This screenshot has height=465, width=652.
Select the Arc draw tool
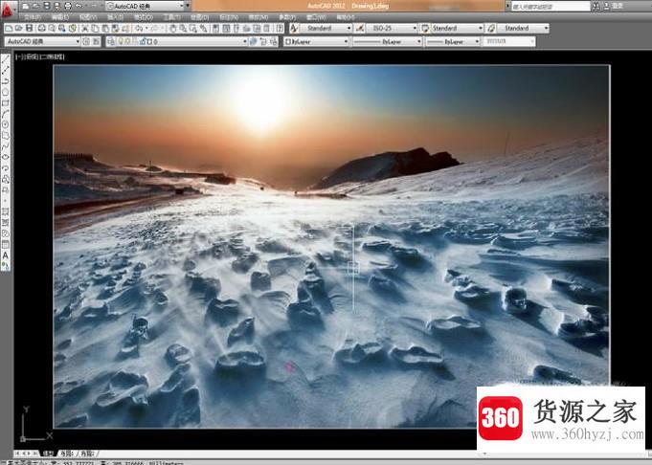click(x=6, y=114)
